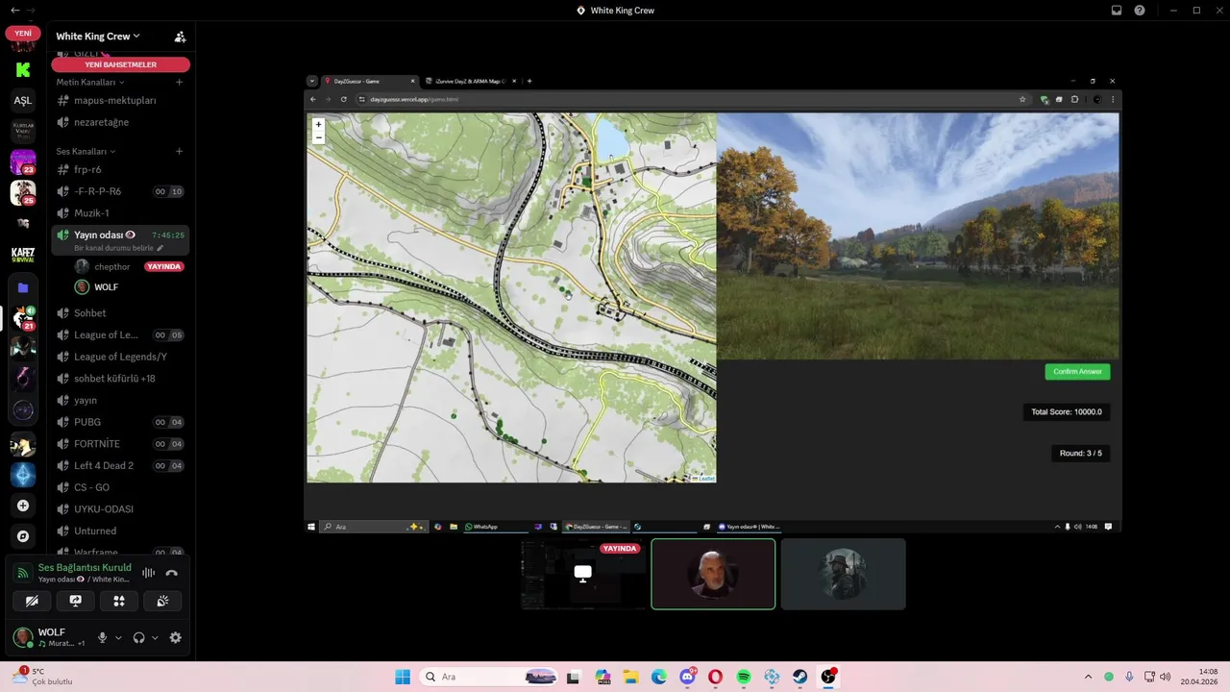Open the noise suppression waveform icon
The width and height of the screenshot is (1230, 692).
point(149,573)
